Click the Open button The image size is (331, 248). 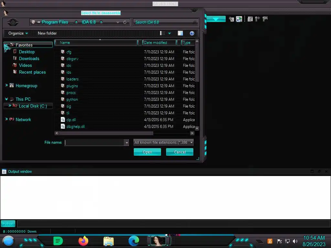point(147,152)
